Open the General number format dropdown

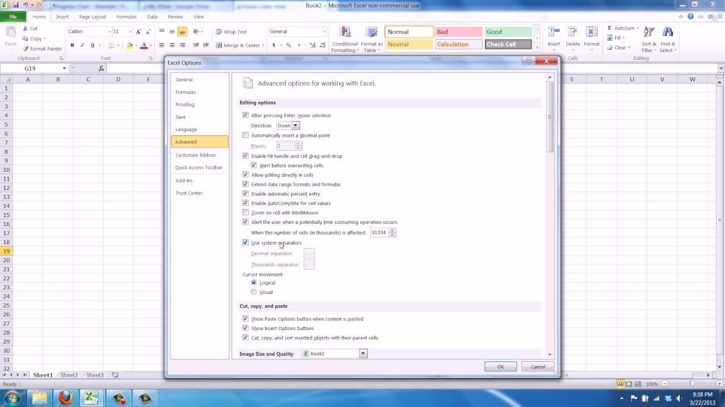[x=324, y=32]
